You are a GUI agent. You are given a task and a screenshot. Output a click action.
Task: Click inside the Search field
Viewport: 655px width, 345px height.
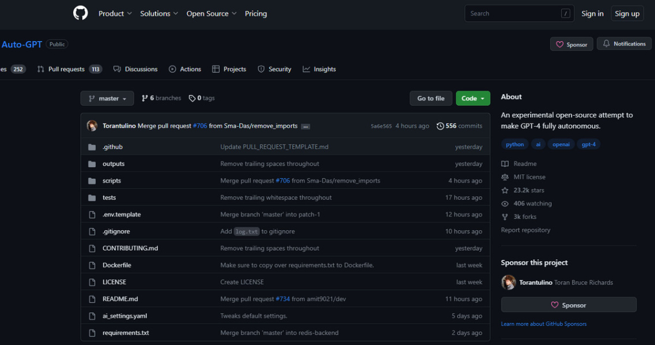[x=513, y=14]
